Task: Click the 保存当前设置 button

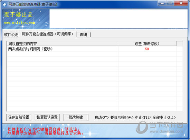Action: coord(19,117)
